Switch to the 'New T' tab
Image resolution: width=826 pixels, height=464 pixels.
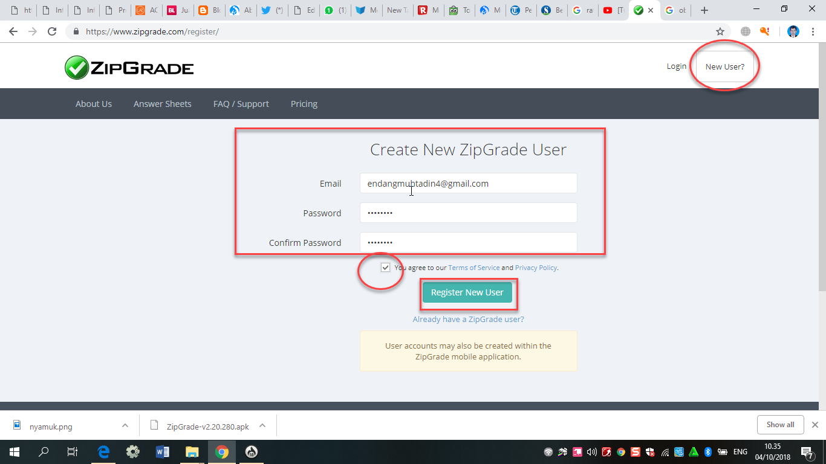pyautogui.click(x=397, y=10)
